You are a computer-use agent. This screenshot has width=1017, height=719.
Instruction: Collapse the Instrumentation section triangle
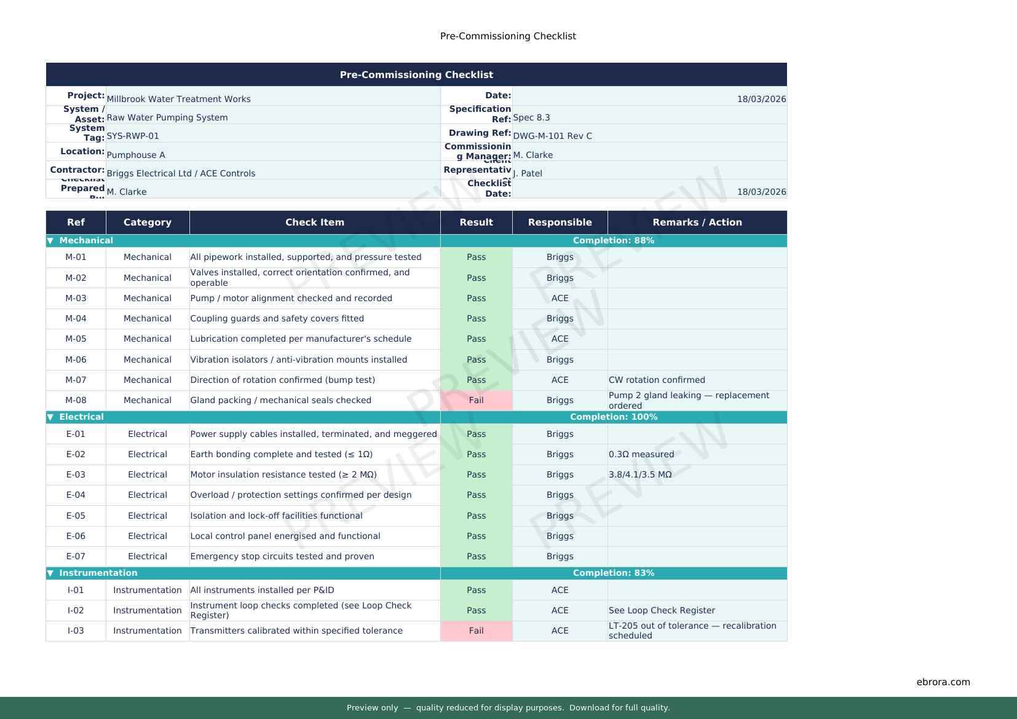coord(50,573)
